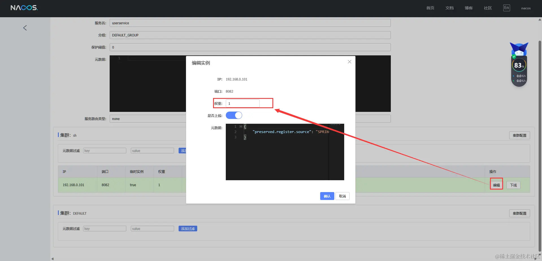The height and width of the screenshot is (261, 542).
Task: Collapse line 1 fold marker in metadata editor
Action: coord(241,127)
